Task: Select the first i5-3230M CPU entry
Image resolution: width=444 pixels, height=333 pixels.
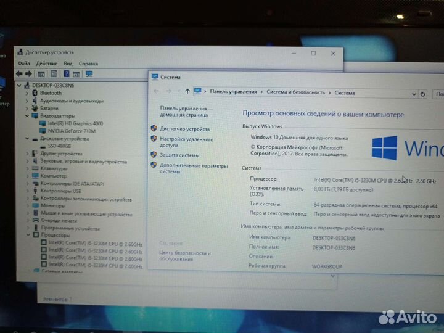Action: tap(96, 243)
